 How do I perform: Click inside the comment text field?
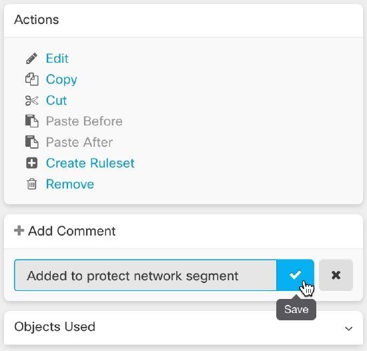[x=145, y=275]
